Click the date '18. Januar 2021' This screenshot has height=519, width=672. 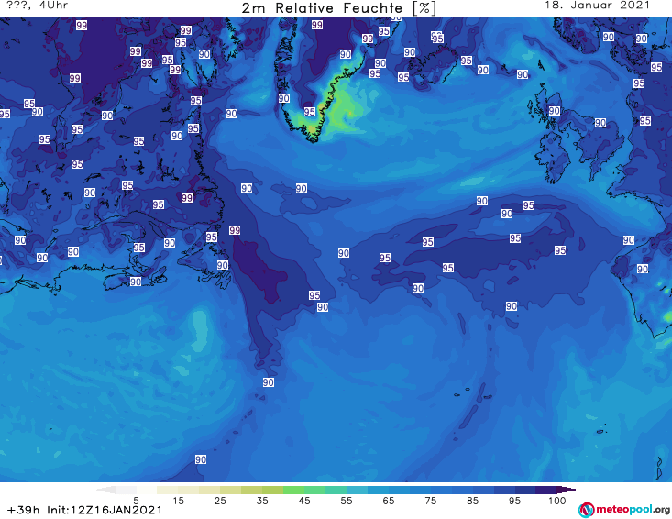tap(597, 6)
